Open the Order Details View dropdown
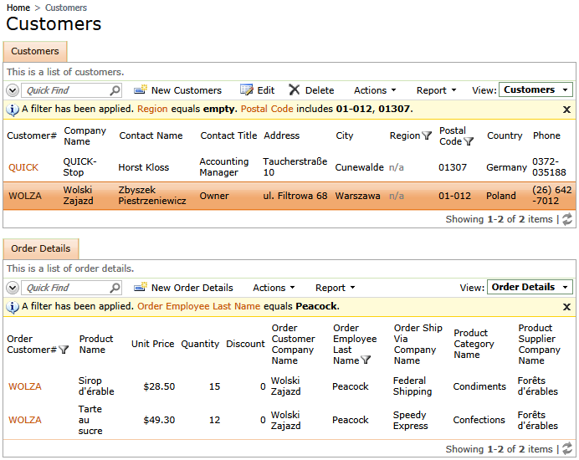Viewport: 579px width, 460px height. (530, 287)
